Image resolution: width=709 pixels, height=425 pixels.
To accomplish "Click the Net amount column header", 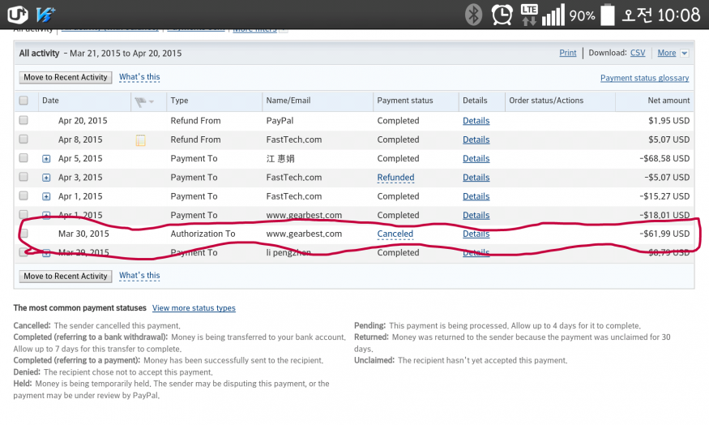I will [668, 101].
